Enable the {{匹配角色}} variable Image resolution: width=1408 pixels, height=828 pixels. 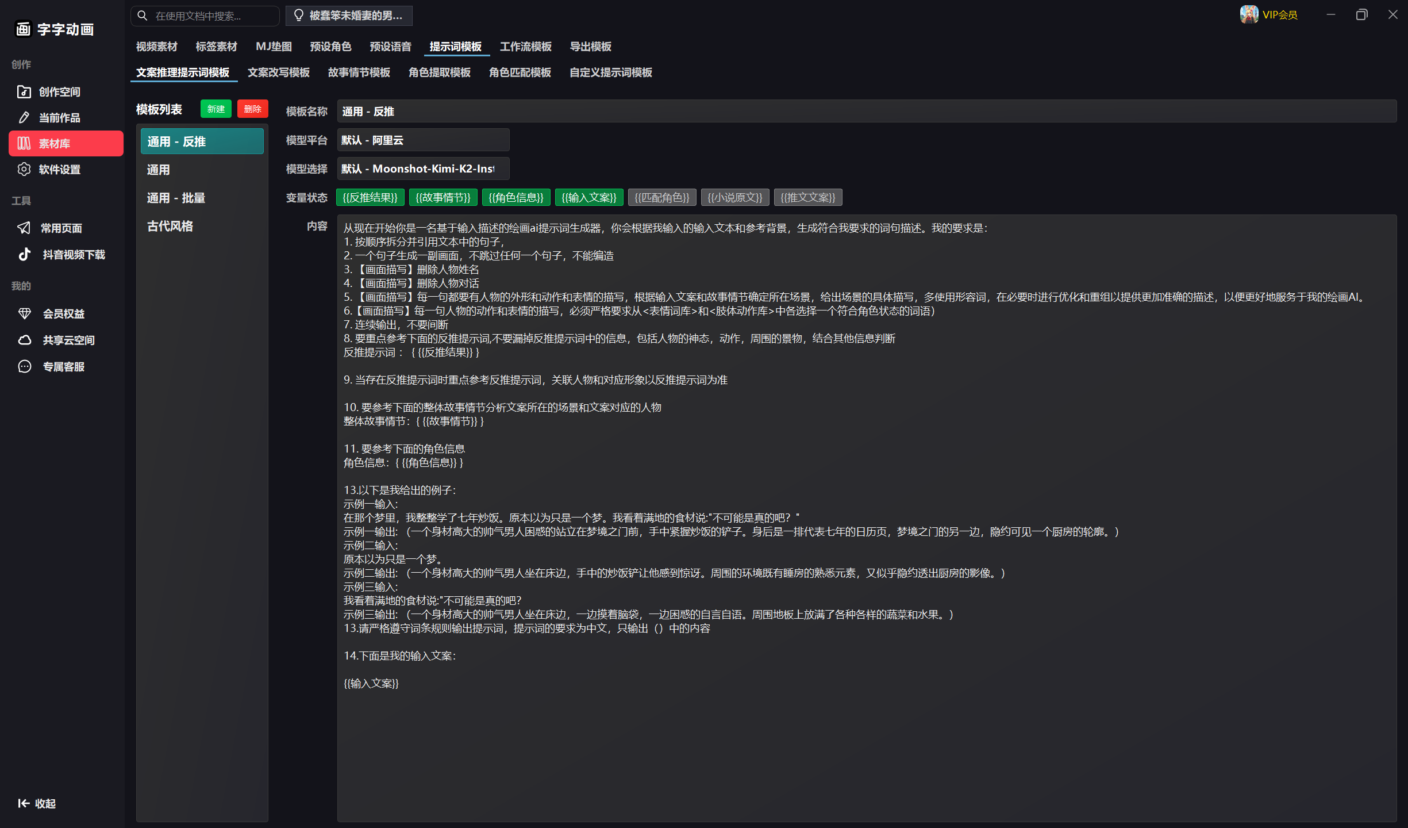pos(662,197)
